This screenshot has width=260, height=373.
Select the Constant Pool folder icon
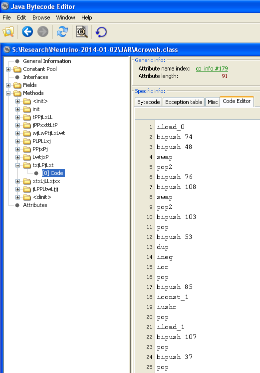click(x=17, y=69)
